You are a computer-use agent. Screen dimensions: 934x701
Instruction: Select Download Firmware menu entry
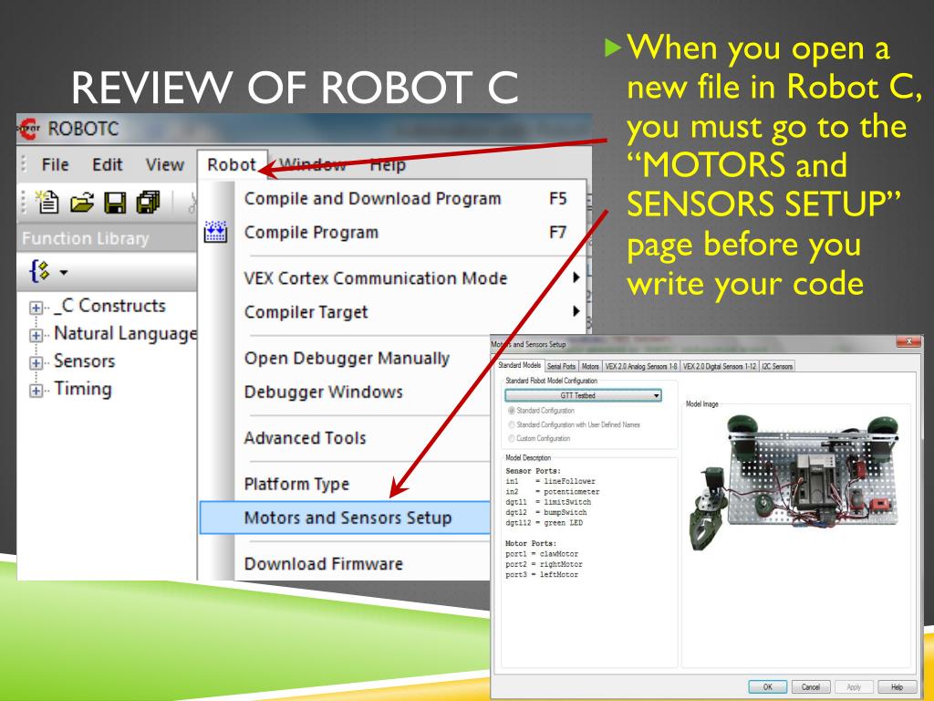pos(324,564)
